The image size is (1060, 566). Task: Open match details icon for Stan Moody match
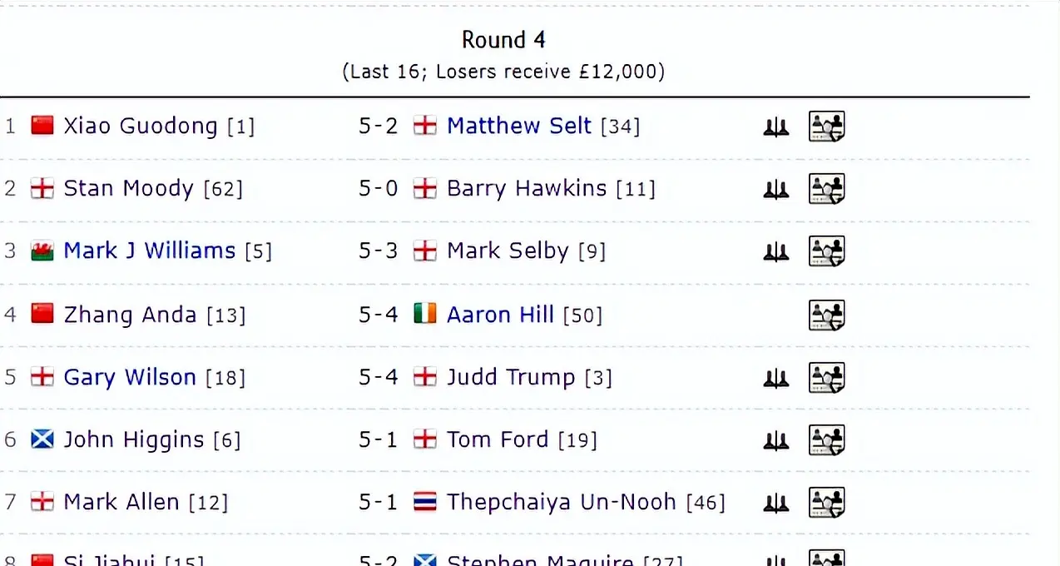826,189
